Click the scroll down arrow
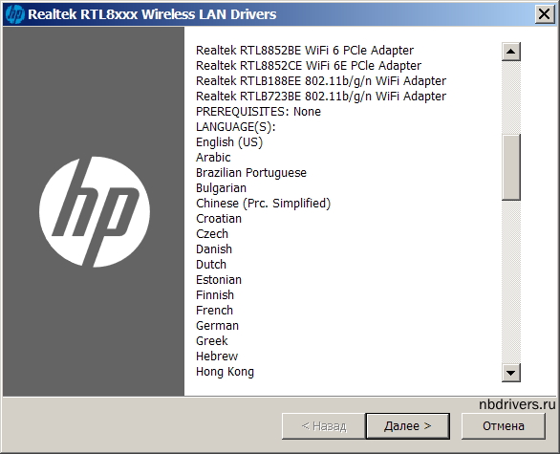The height and width of the screenshot is (454, 560). point(511,373)
